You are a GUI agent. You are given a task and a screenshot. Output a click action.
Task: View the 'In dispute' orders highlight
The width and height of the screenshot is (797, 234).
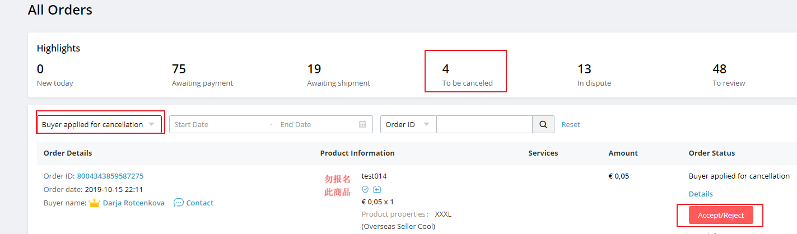tap(594, 75)
